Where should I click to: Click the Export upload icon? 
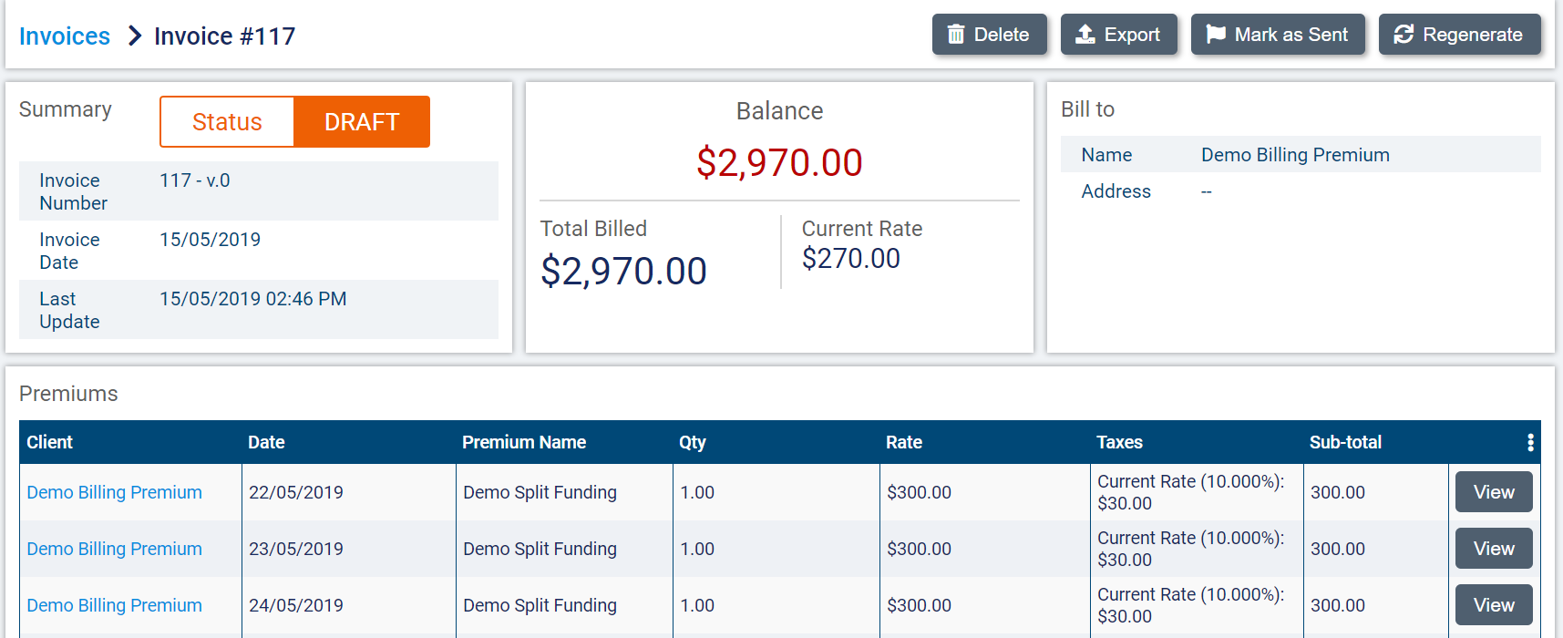[x=1085, y=35]
